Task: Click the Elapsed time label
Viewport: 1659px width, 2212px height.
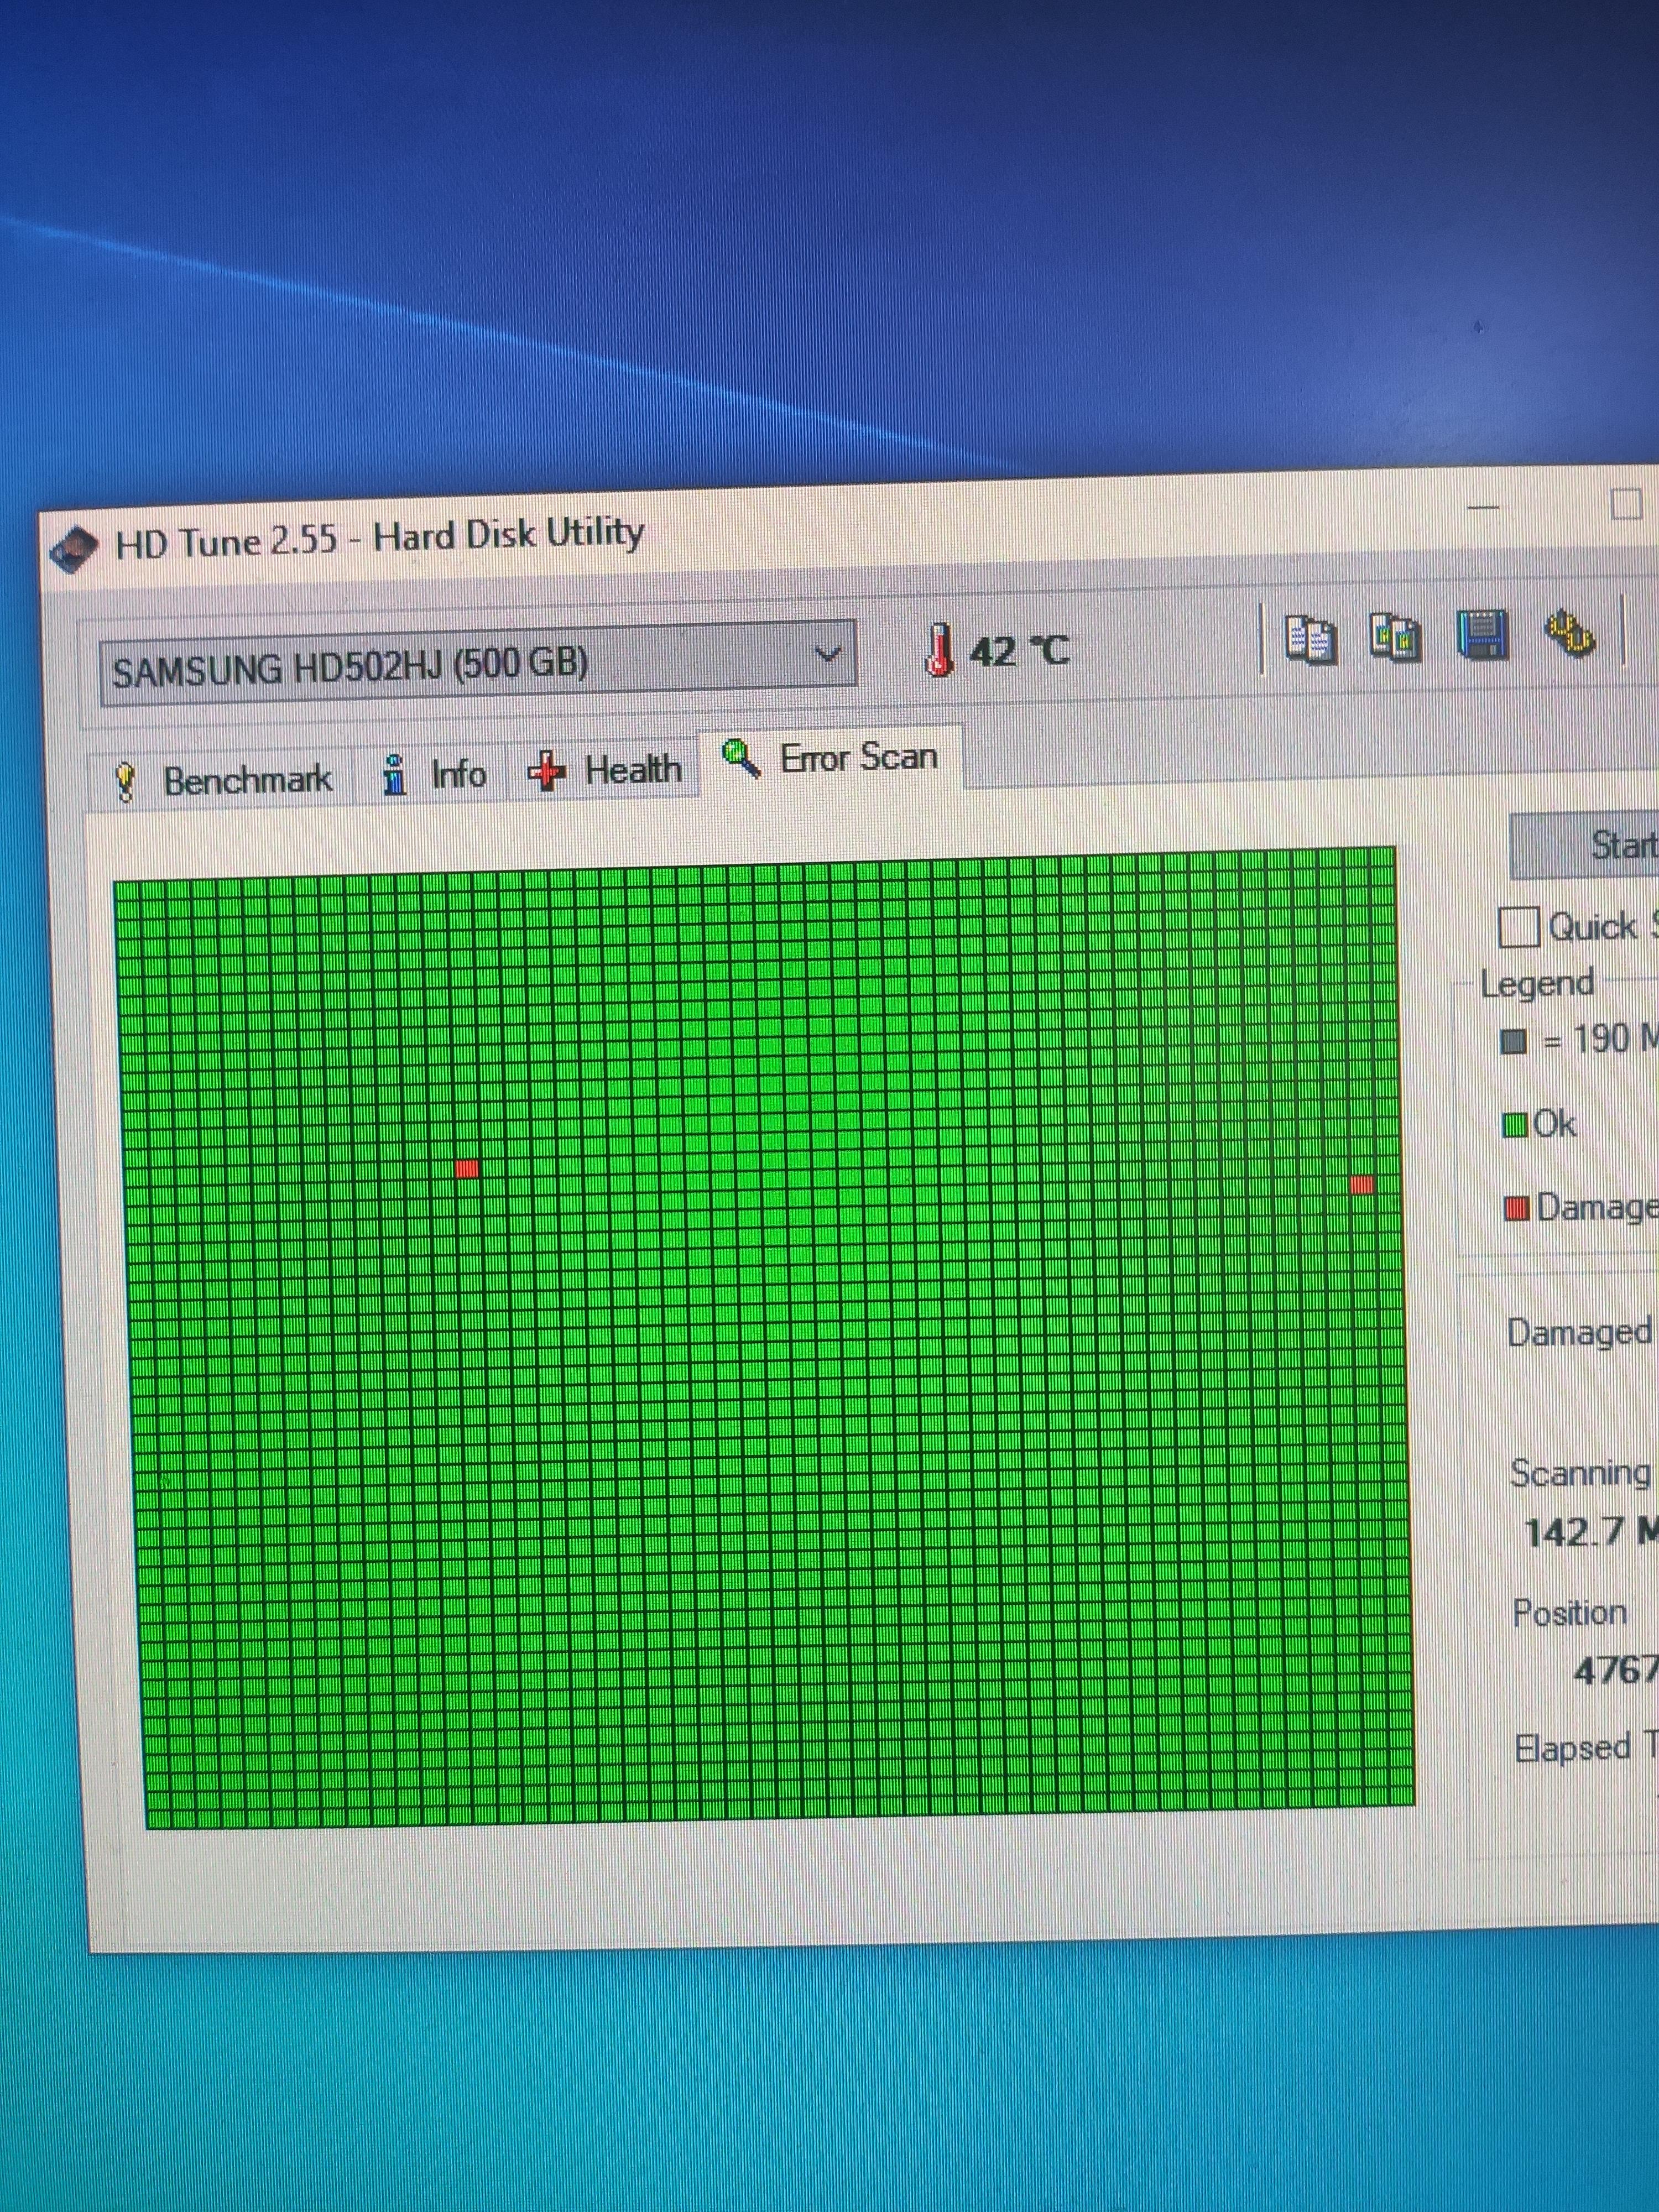Action: pyautogui.click(x=1586, y=1747)
